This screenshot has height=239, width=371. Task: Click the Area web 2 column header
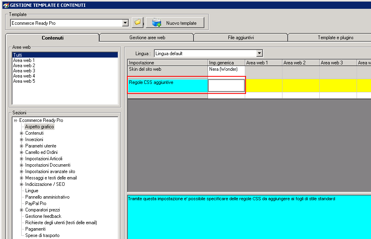(x=301, y=62)
